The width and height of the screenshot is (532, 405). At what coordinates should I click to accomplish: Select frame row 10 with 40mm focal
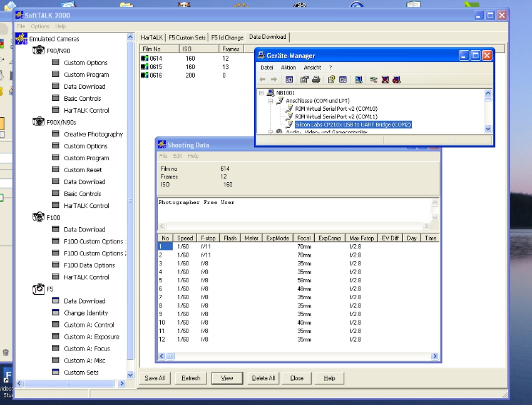tap(298, 322)
